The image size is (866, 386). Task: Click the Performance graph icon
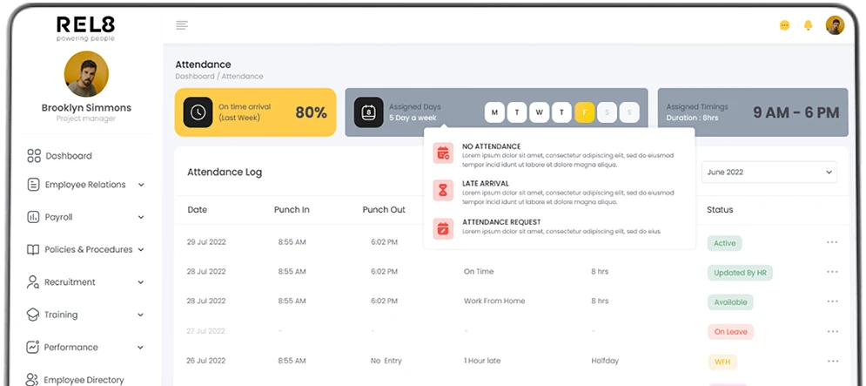(x=33, y=348)
